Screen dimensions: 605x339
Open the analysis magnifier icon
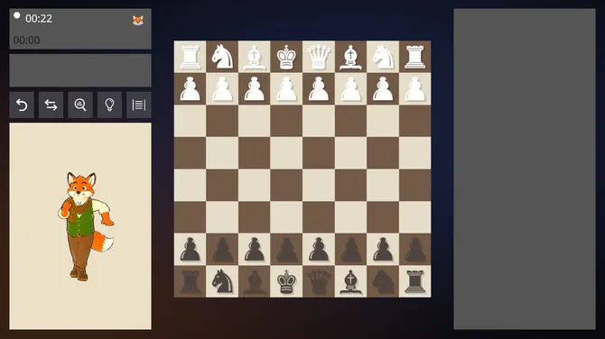[x=80, y=105]
